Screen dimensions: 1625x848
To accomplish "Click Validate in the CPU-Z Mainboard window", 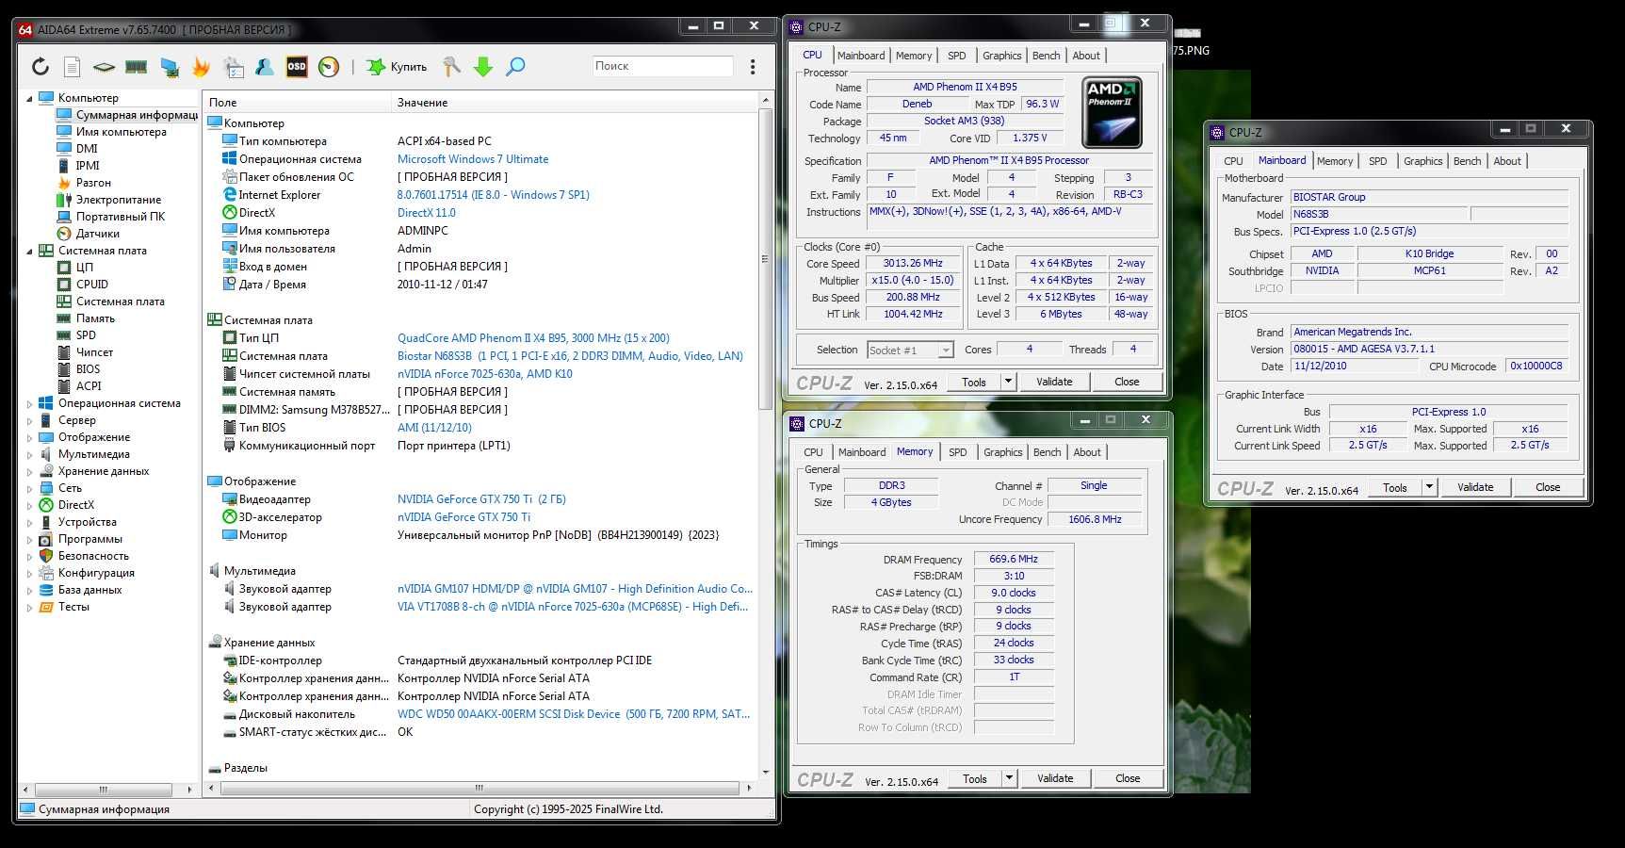I will (x=1475, y=487).
